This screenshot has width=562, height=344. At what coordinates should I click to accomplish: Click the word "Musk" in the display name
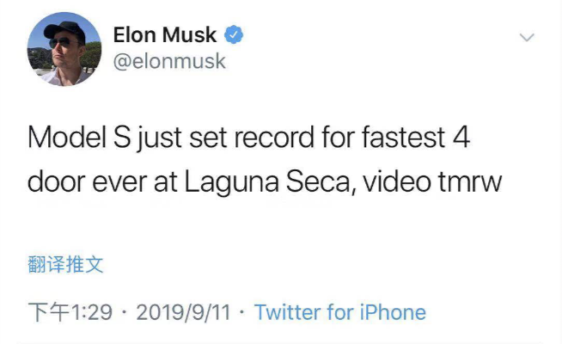[189, 34]
